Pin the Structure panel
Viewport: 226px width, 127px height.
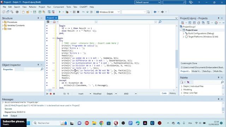pos(38,18)
